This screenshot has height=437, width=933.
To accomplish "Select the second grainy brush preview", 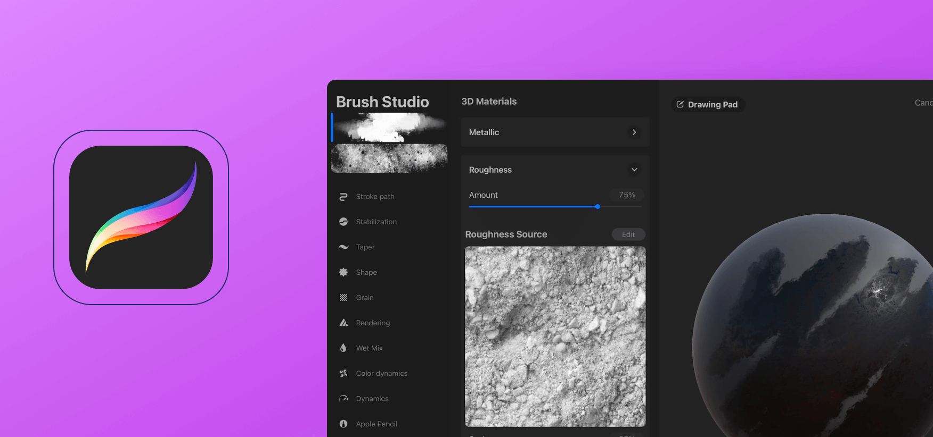I will click(x=389, y=158).
